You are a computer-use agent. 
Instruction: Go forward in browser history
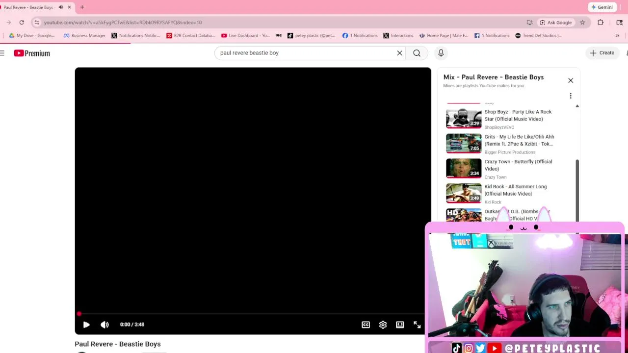[x=9, y=23]
